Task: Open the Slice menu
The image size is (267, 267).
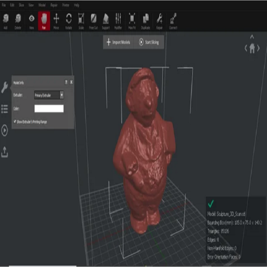Action: [21, 5]
